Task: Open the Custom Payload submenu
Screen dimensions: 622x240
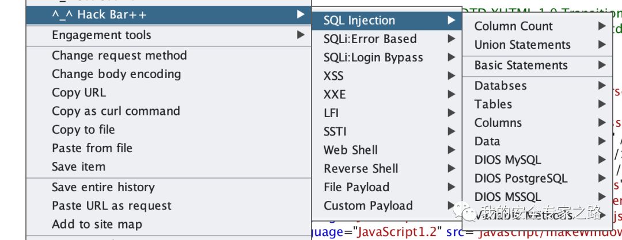Action: [x=387, y=206]
